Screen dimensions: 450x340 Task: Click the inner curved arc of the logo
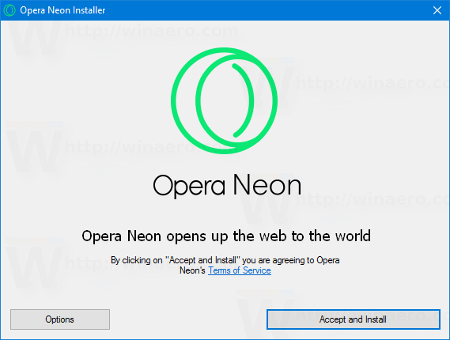click(x=244, y=100)
